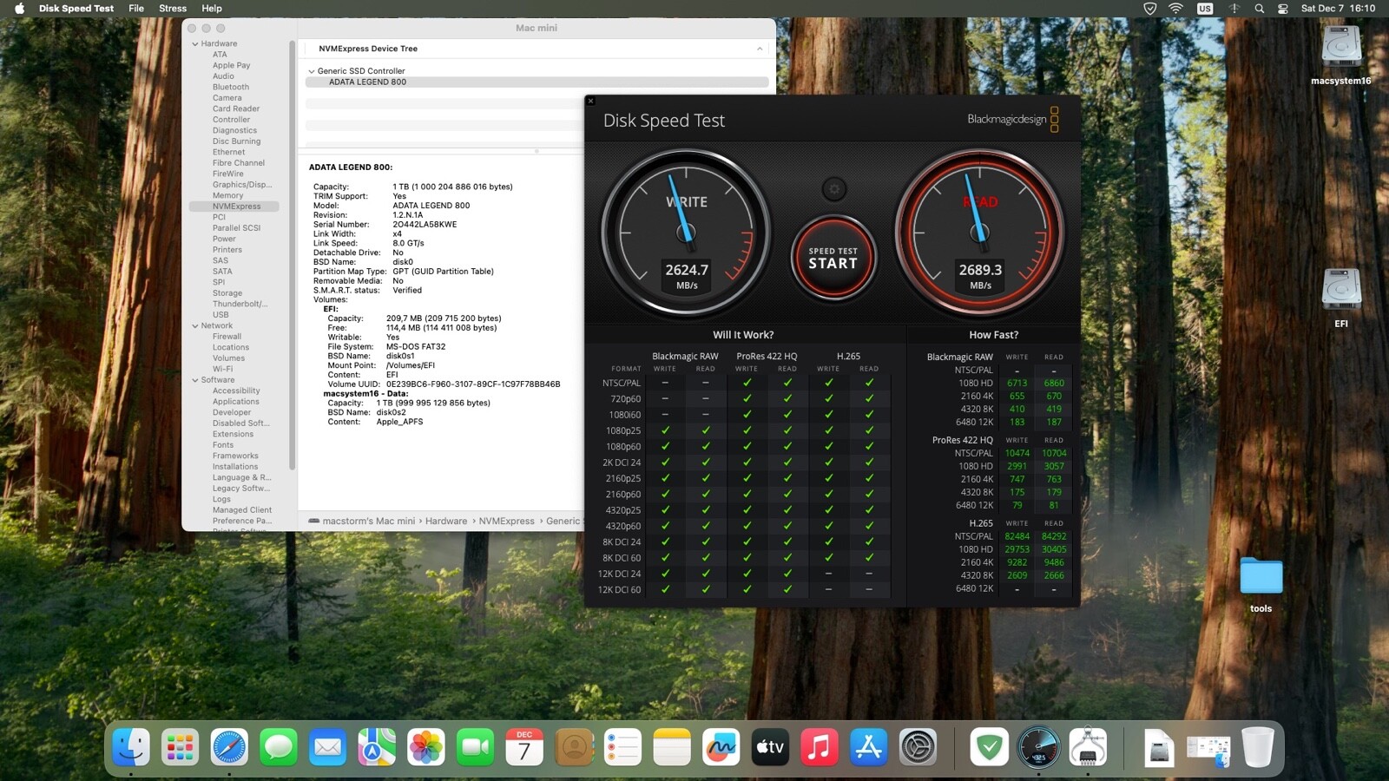Open Reminders from the Dock
1389x781 pixels.
coord(622,746)
